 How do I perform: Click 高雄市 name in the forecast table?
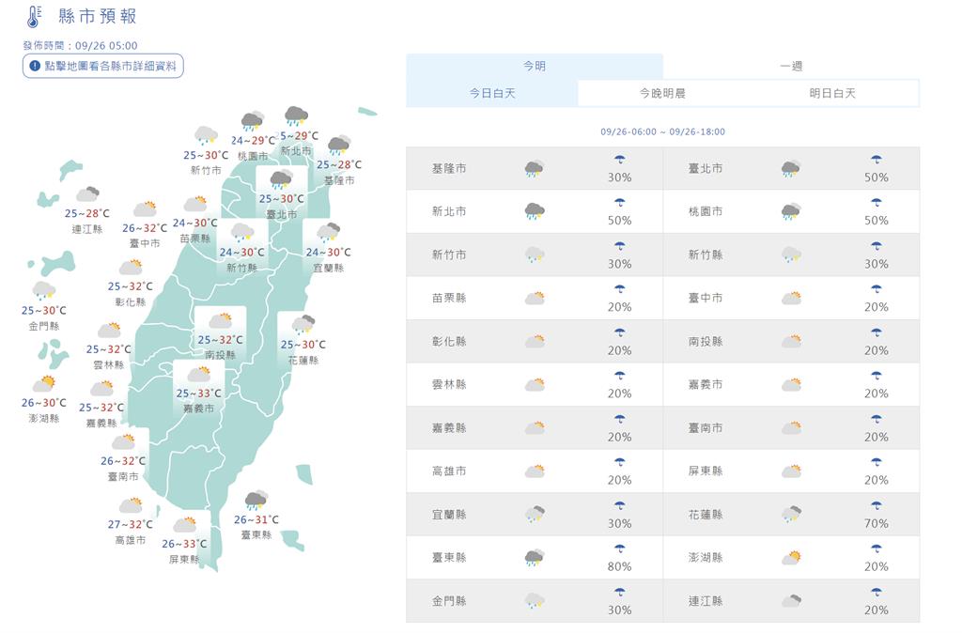tap(449, 471)
